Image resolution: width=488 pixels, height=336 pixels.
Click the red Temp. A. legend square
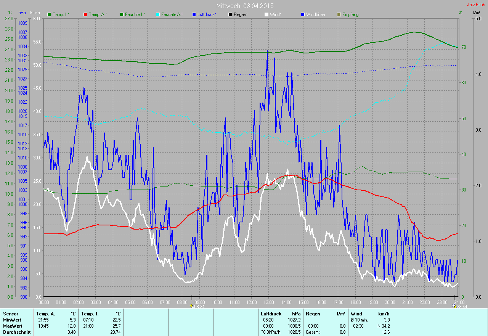85,14
